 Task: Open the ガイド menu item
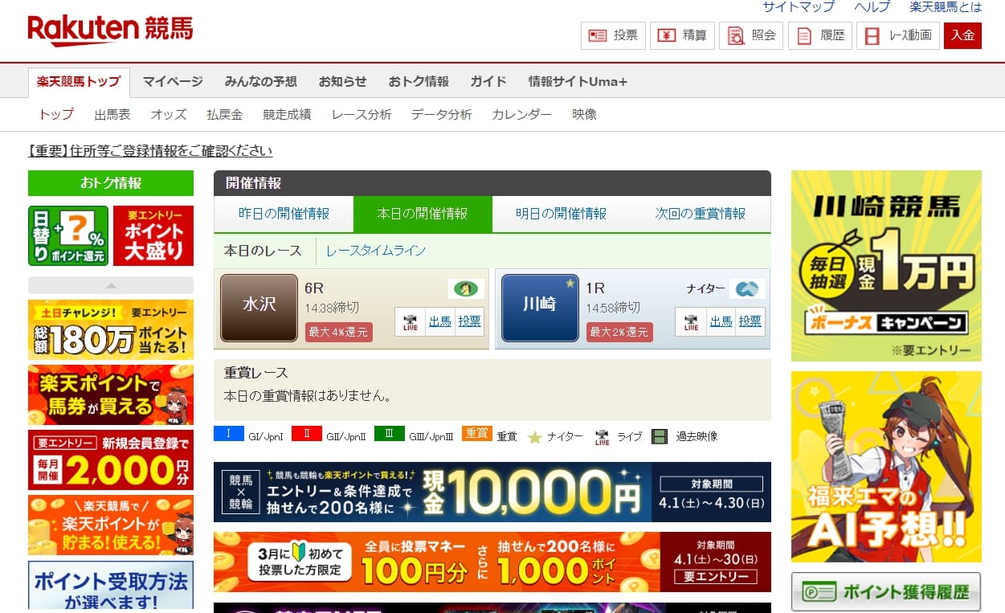[x=488, y=81]
